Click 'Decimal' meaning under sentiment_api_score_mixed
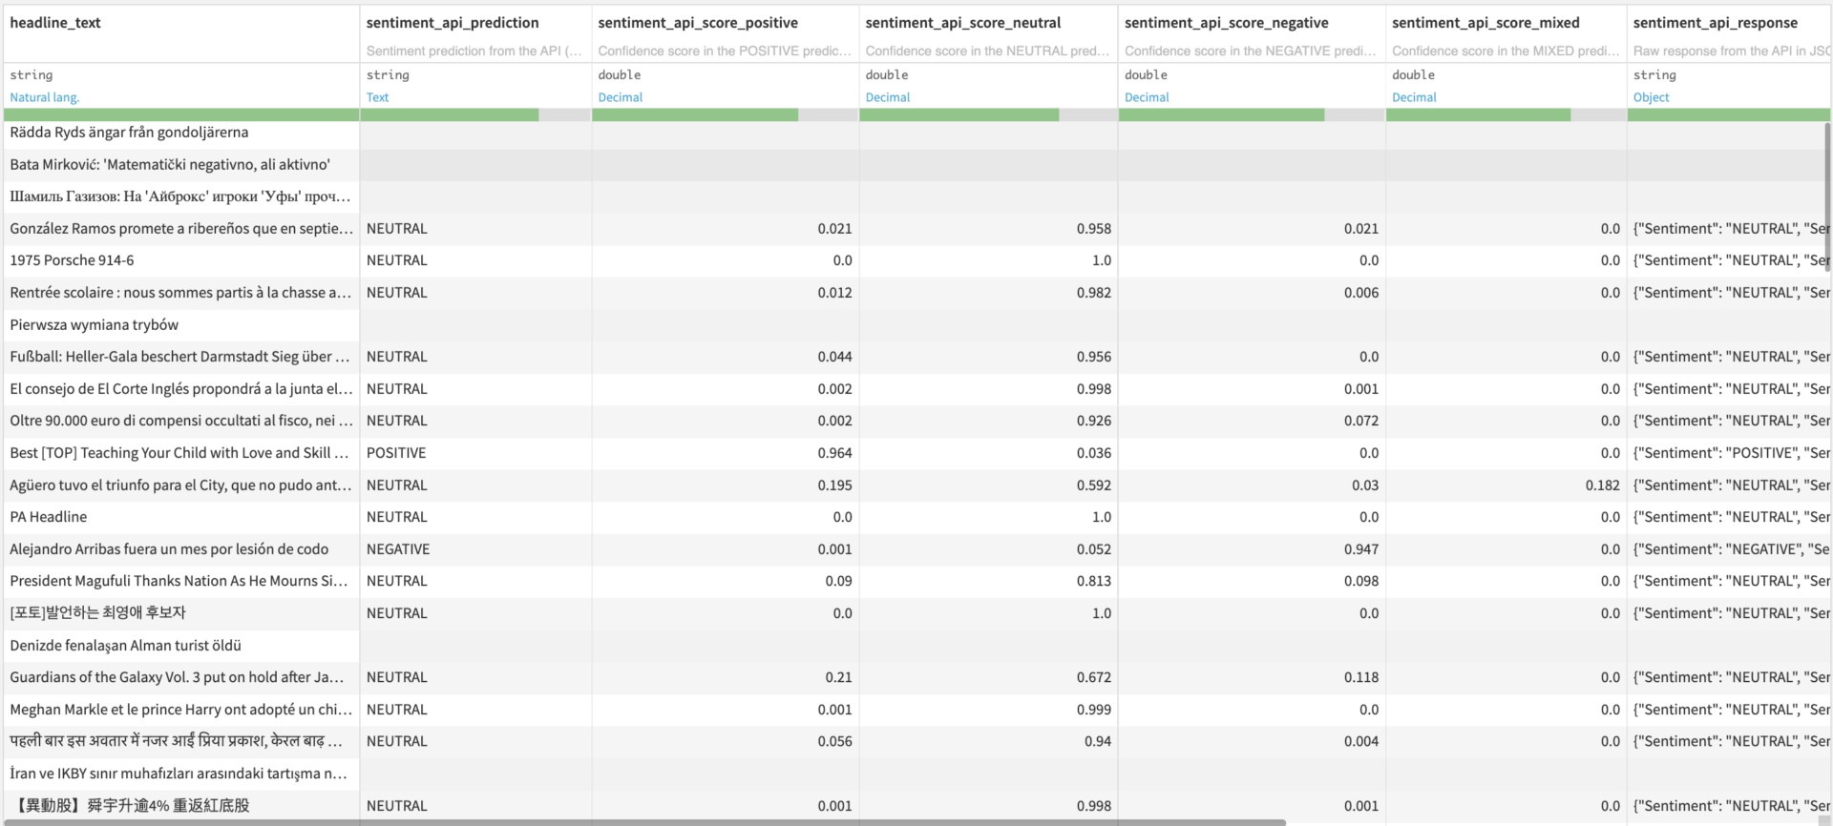Screen dimensions: 1833x826 1414,97
